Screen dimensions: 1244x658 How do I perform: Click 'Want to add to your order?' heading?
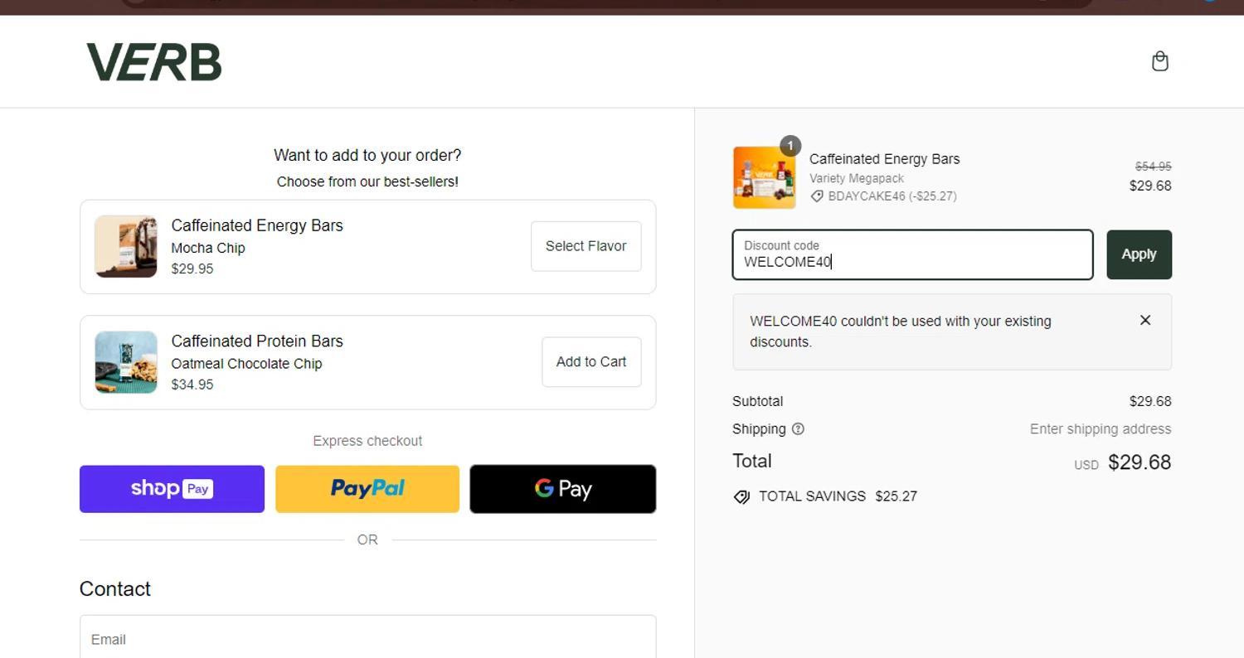367,155
